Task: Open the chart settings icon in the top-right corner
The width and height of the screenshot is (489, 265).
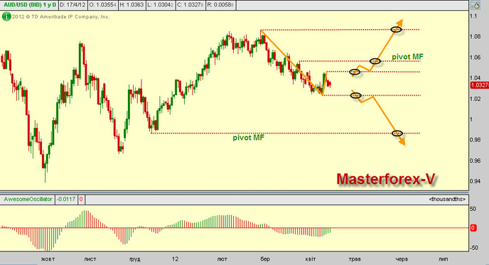Action: click(x=475, y=5)
